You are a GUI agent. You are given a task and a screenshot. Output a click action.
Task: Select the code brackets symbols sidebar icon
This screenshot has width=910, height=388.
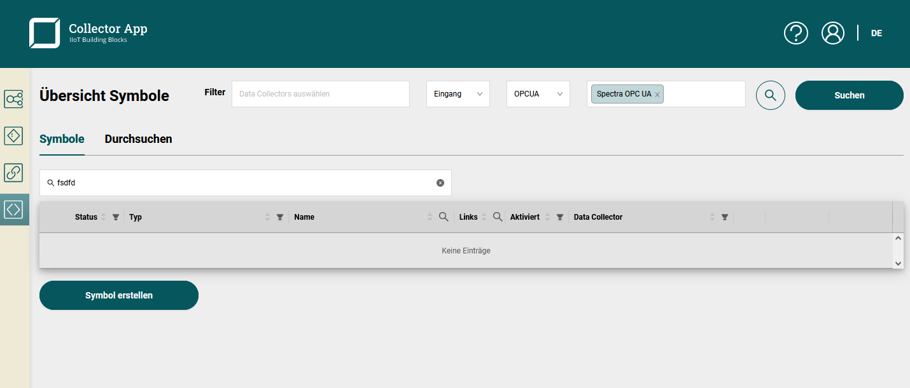coord(14,210)
